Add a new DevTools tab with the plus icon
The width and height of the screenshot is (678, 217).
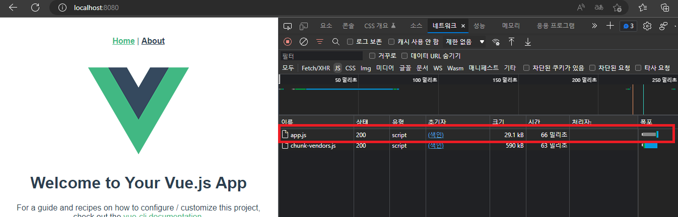[610, 26]
